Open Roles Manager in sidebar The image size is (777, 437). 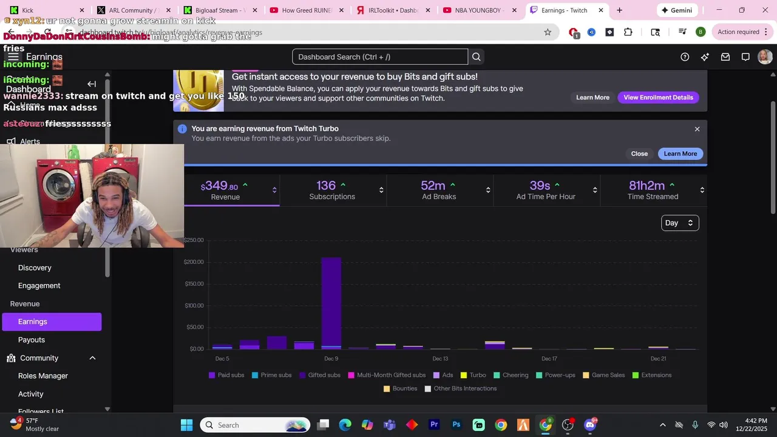pyautogui.click(x=43, y=376)
